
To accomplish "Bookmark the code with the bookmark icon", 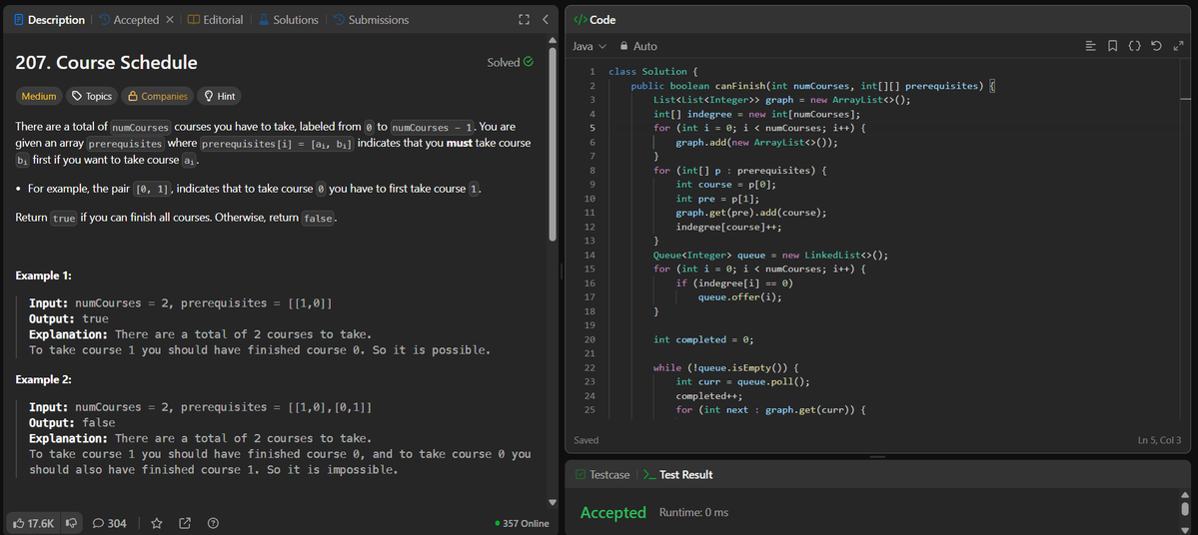I will click(1112, 47).
